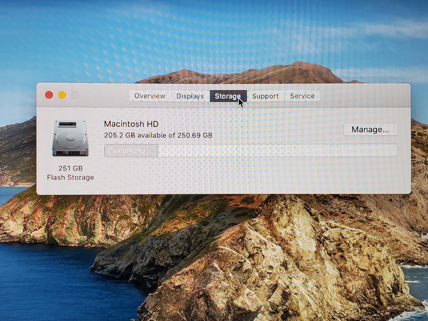Open the Service tab
Viewport: 428px width, 321px height.
[302, 96]
